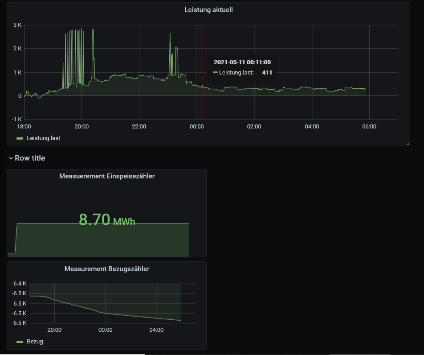Click the hover tooltip showing Leistung.last 411

coord(242,68)
